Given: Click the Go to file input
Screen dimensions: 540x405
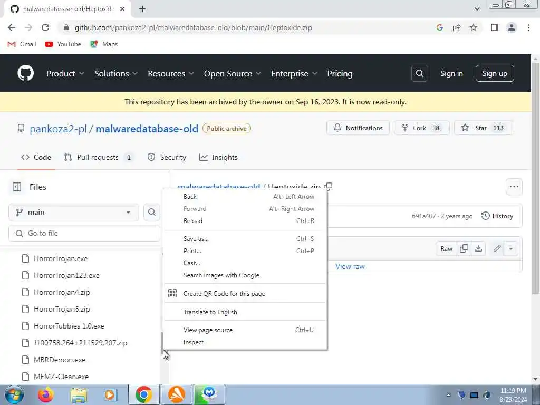Looking at the screenshot, I should pyautogui.click(x=84, y=234).
